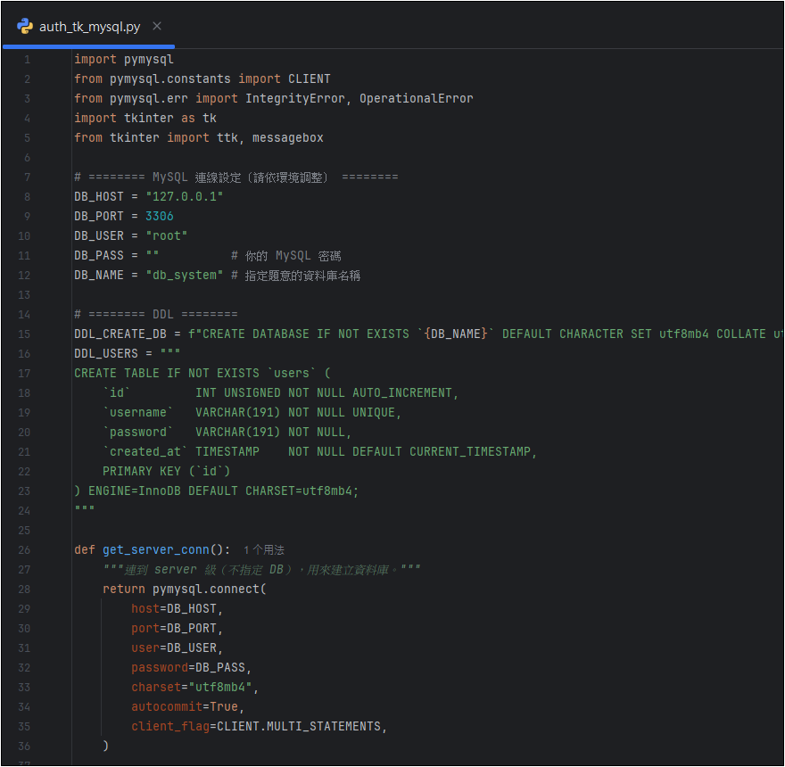This screenshot has height=767, width=785.
Task: Click DDL_CREATE_DB variable name
Action: (x=120, y=334)
